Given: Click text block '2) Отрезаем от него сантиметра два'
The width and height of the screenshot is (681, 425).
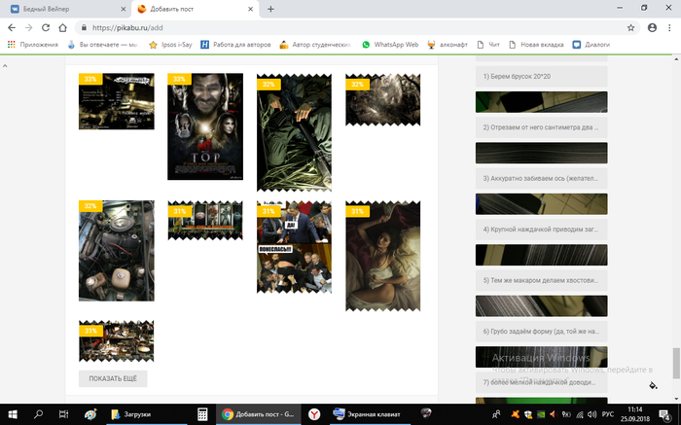Looking at the screenshot, I should point(541,127).
